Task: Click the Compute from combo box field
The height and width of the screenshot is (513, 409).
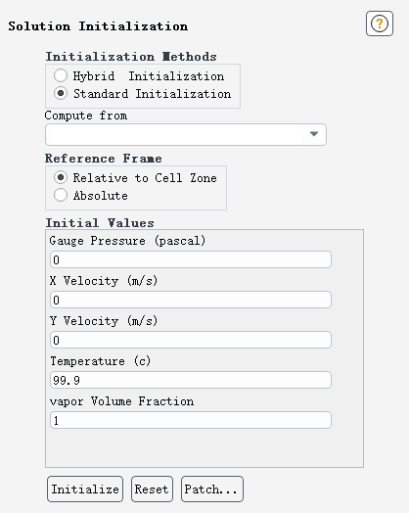Action: click(186, 134)
